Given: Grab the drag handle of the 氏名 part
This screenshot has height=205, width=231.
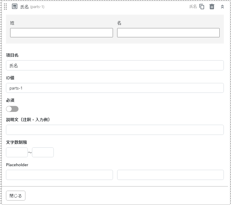Looking at the screenshot, I should point(5,7).
